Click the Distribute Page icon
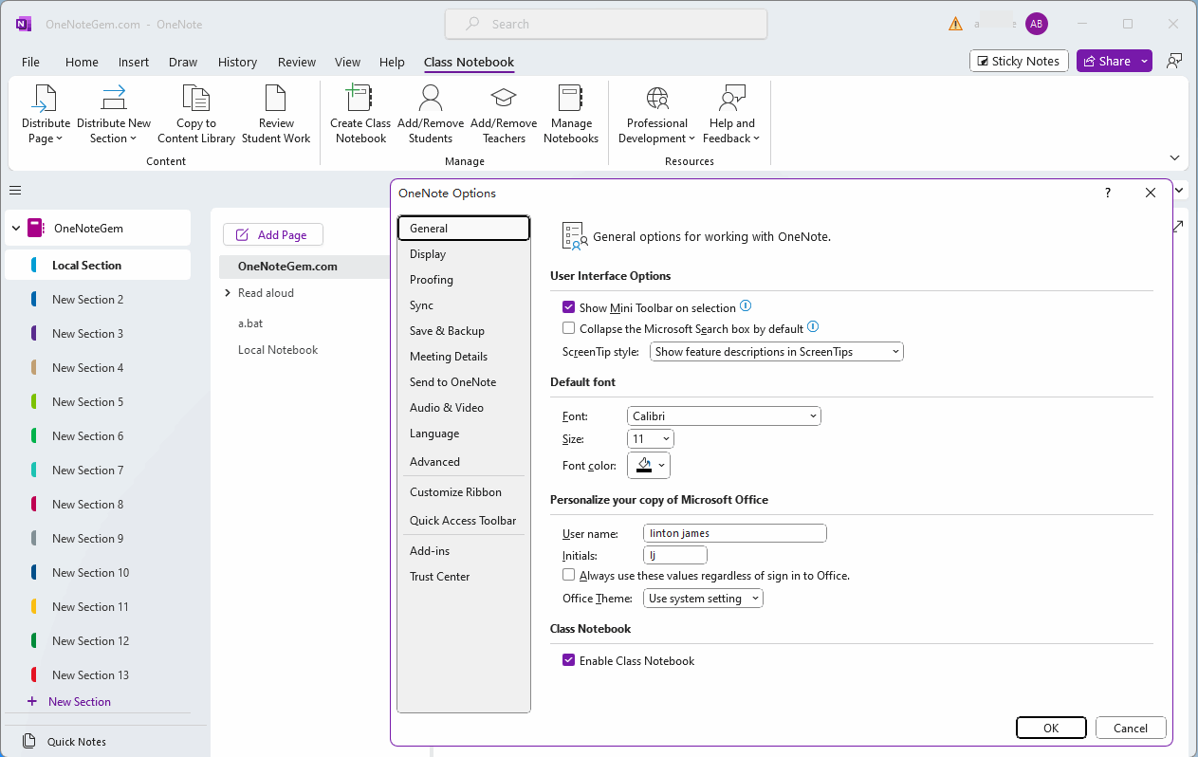 pos(46,99)
